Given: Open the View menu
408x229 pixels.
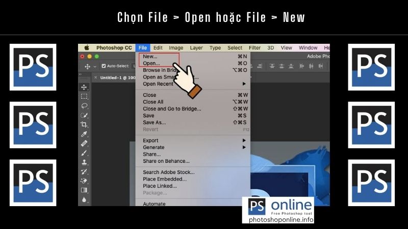Looking at the screenshot, I should click(x=286, y=48).
